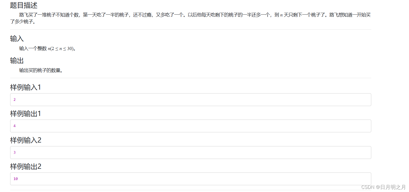Screen dimensions: 409x192
Task: Click the 输入 section heading
Action: pyautogui.click(x=17, y=39)
